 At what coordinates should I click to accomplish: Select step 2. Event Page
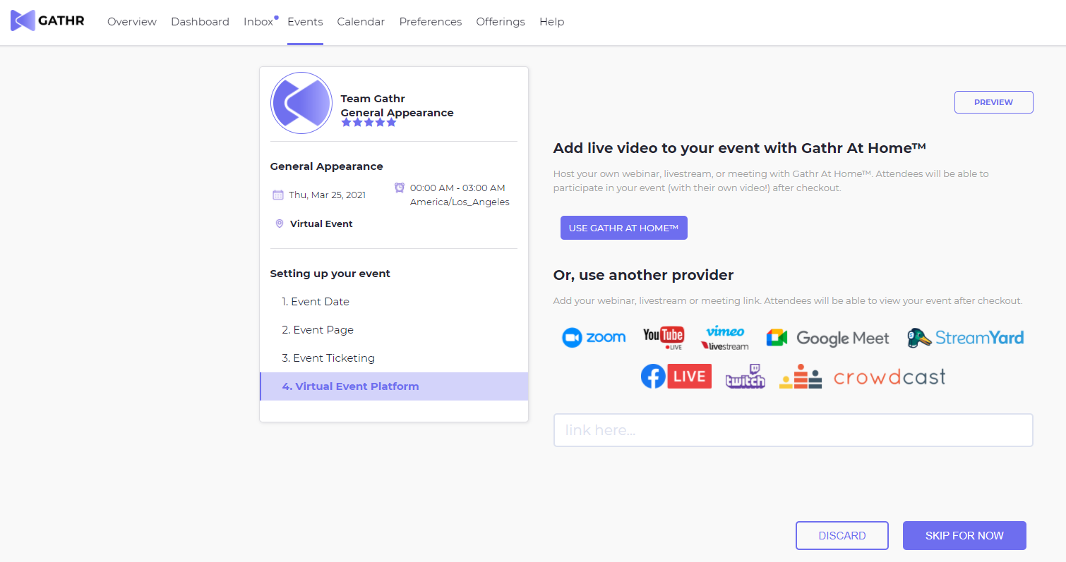(x=394, y=330)
